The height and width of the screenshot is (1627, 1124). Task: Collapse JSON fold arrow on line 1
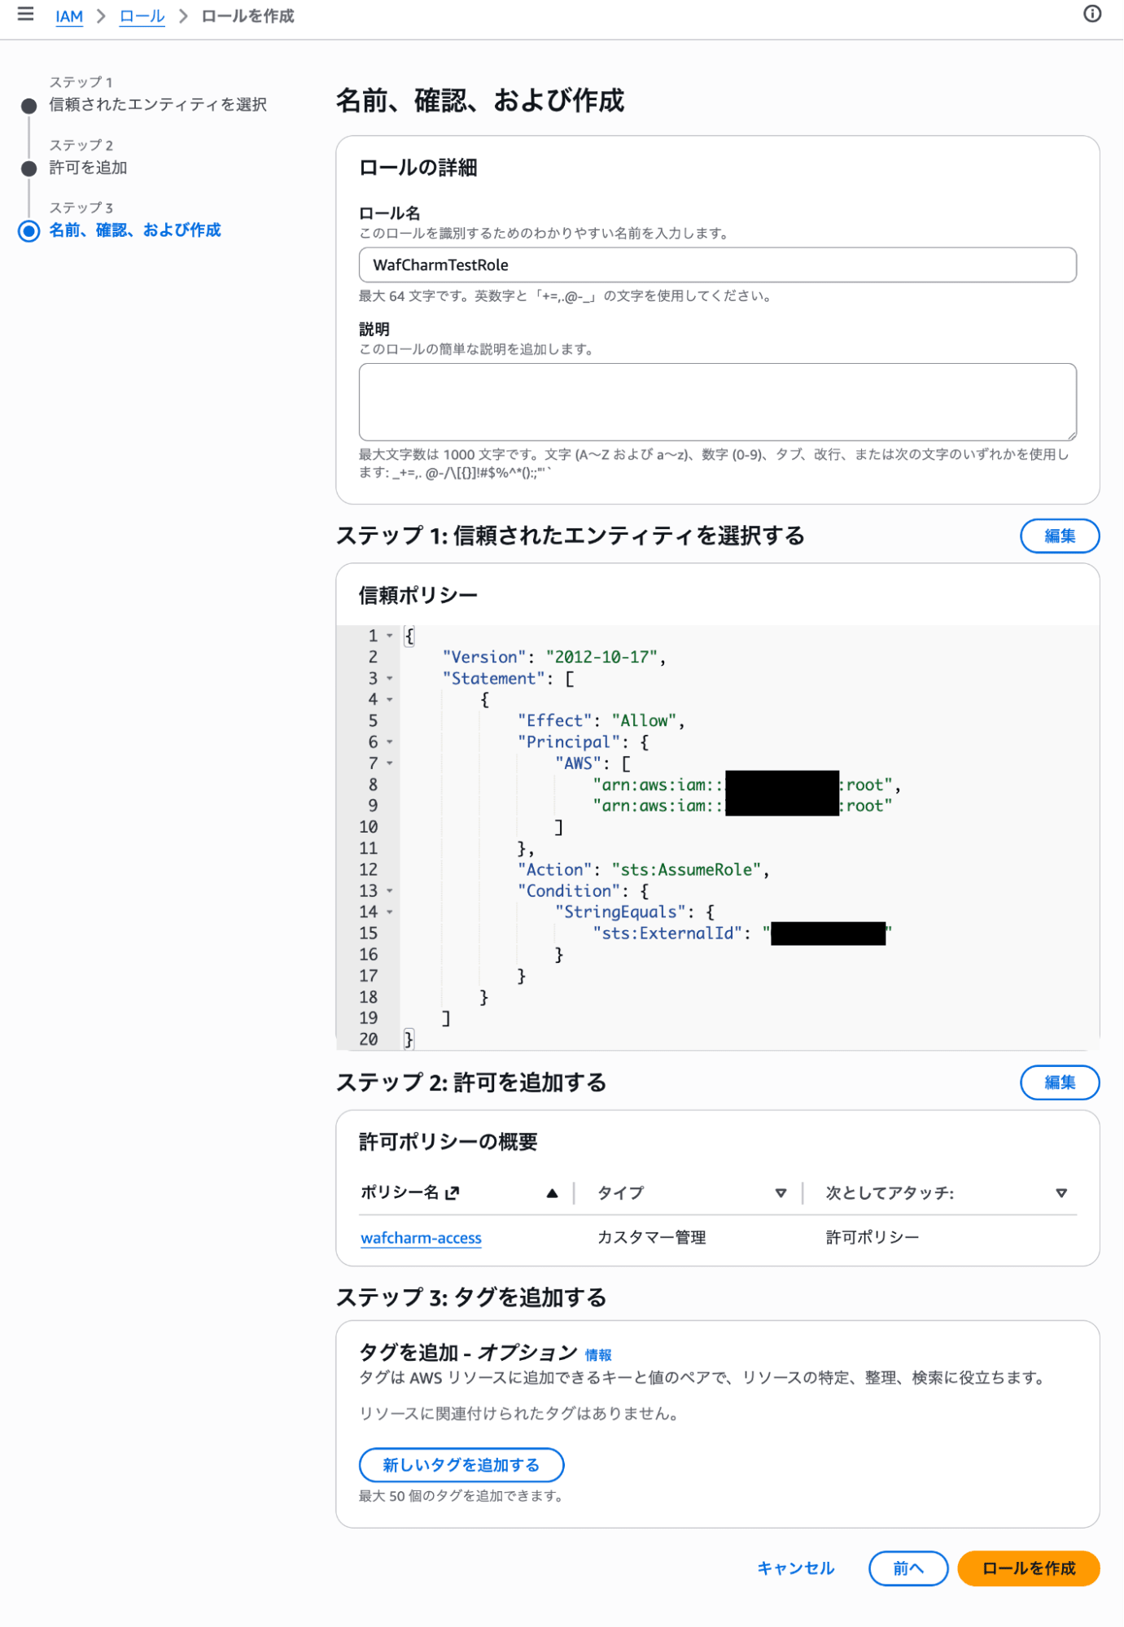390,636
